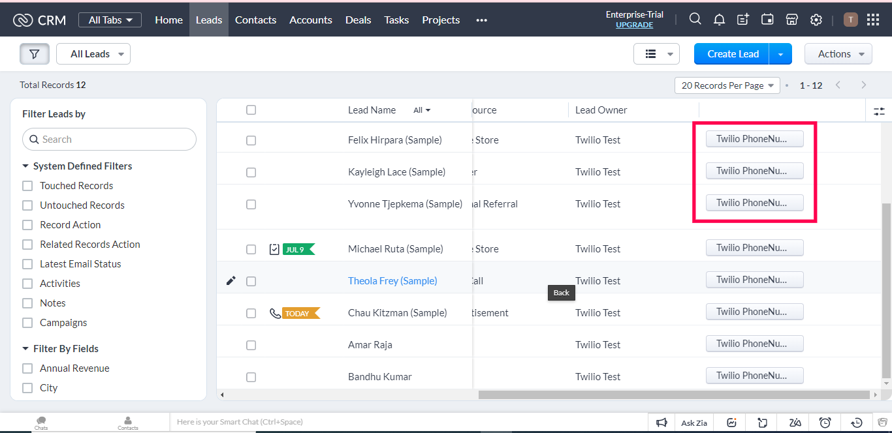Image resolution: width=892 pixels, height=433 pixels.
Task: Open the calendar icon in header
Action: (x=767, y=20)
